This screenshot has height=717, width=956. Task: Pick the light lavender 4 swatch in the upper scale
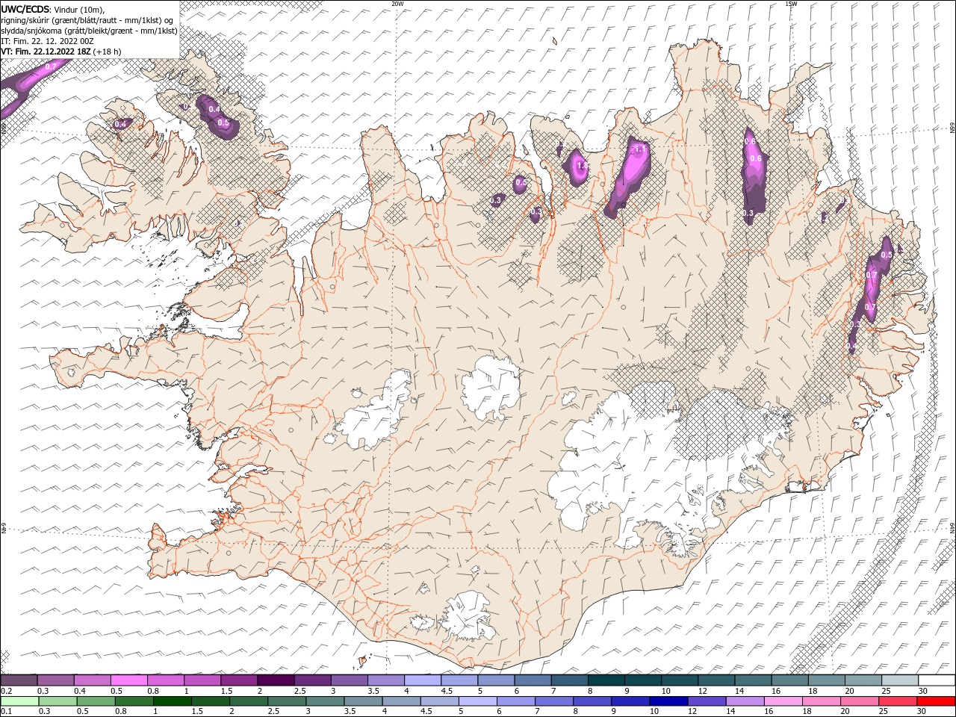coord(422,680)
